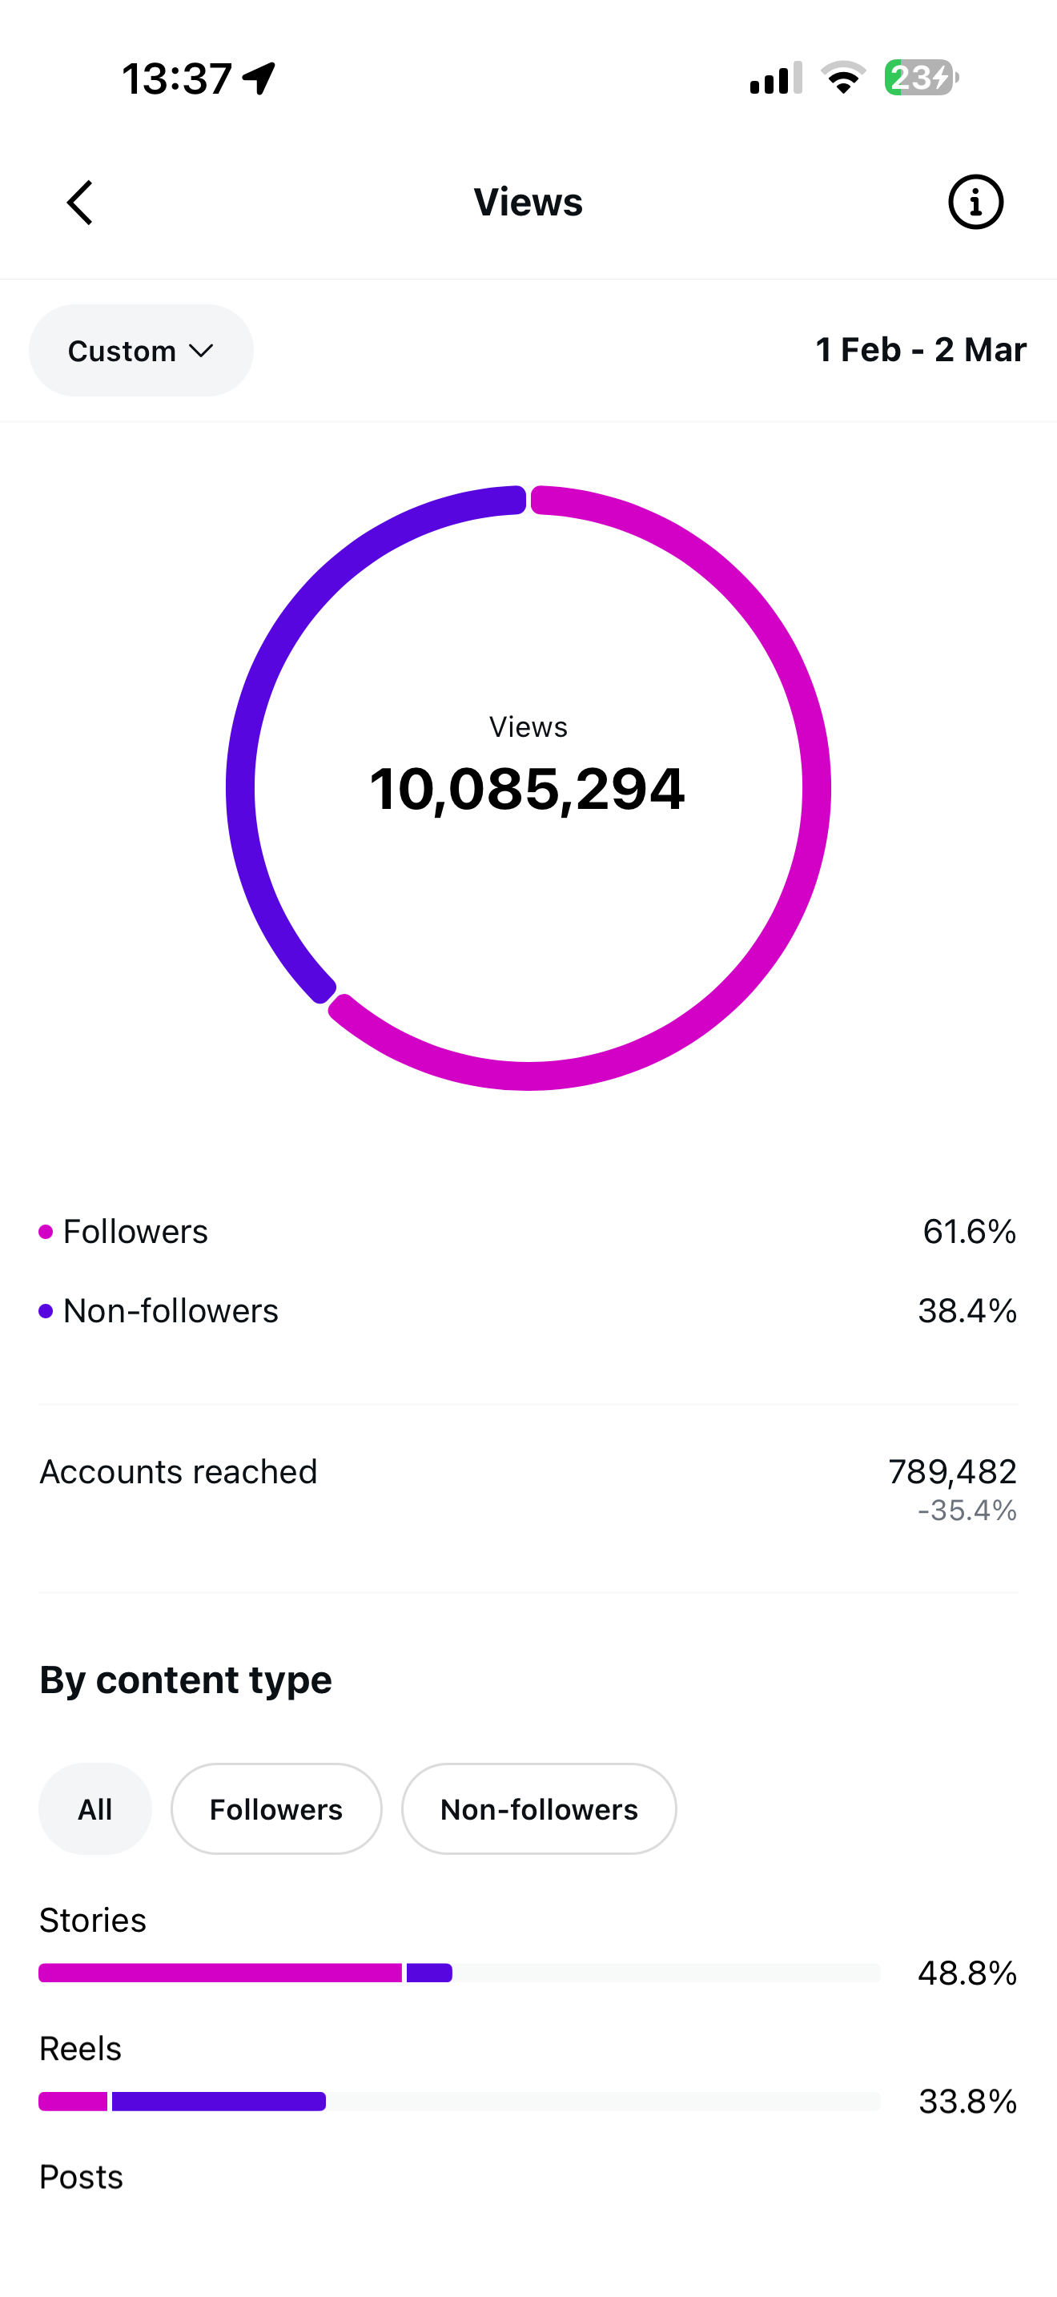This screenshot has height=2297, width=1057.
Task: Tap the pink Followers legend dot
Action: click(x=46, y=1233)
